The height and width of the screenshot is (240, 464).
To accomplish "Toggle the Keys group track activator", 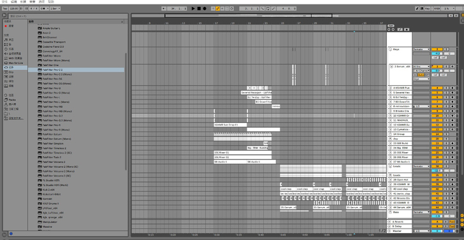I will pos(437,49).
